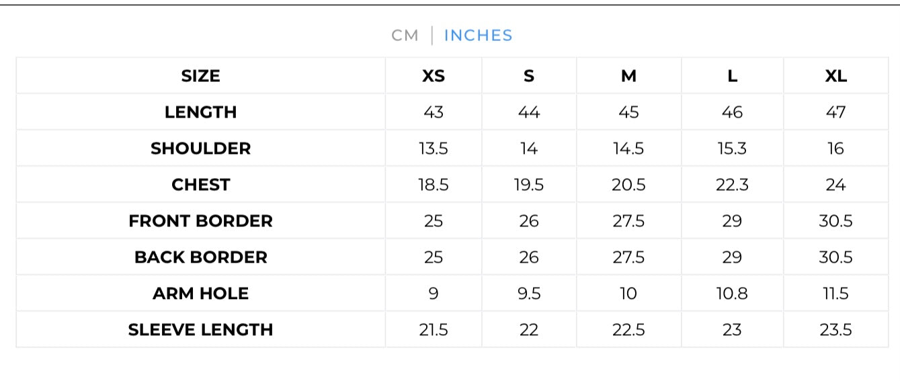Click the XS length value 43
Screen dimensions: 900x381
click(434, 112)
